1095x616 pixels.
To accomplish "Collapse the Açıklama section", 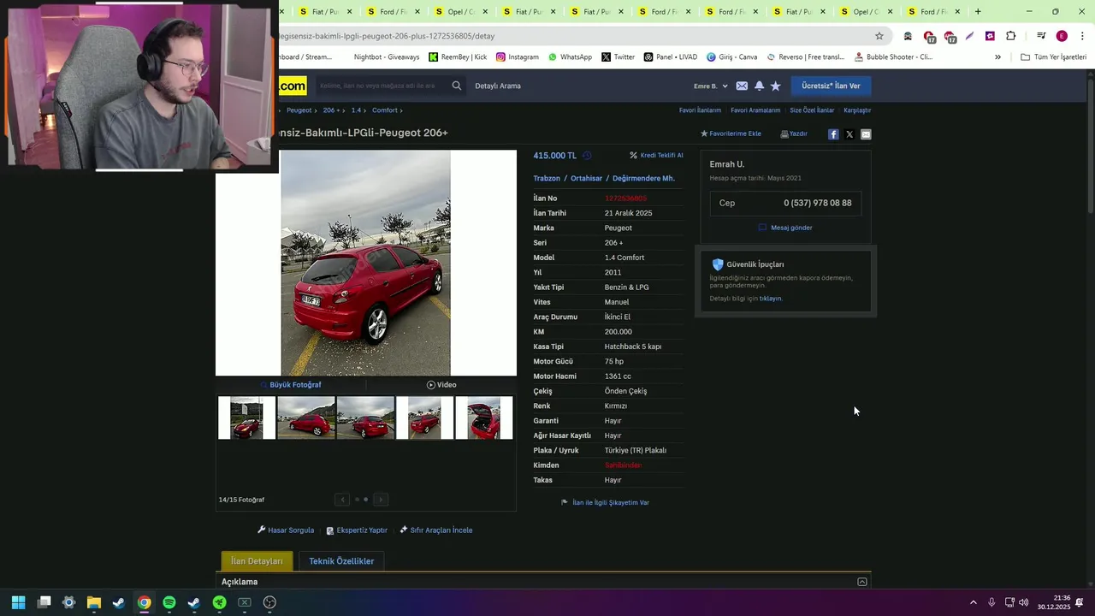I will (x=861, y=582).
